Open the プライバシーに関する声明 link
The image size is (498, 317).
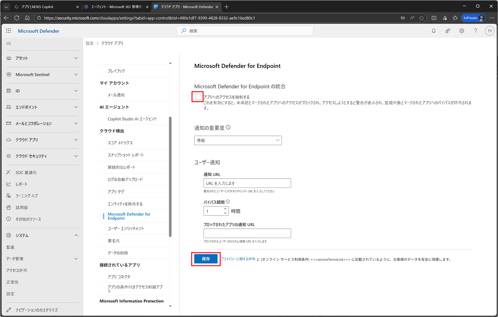(238, 259)
